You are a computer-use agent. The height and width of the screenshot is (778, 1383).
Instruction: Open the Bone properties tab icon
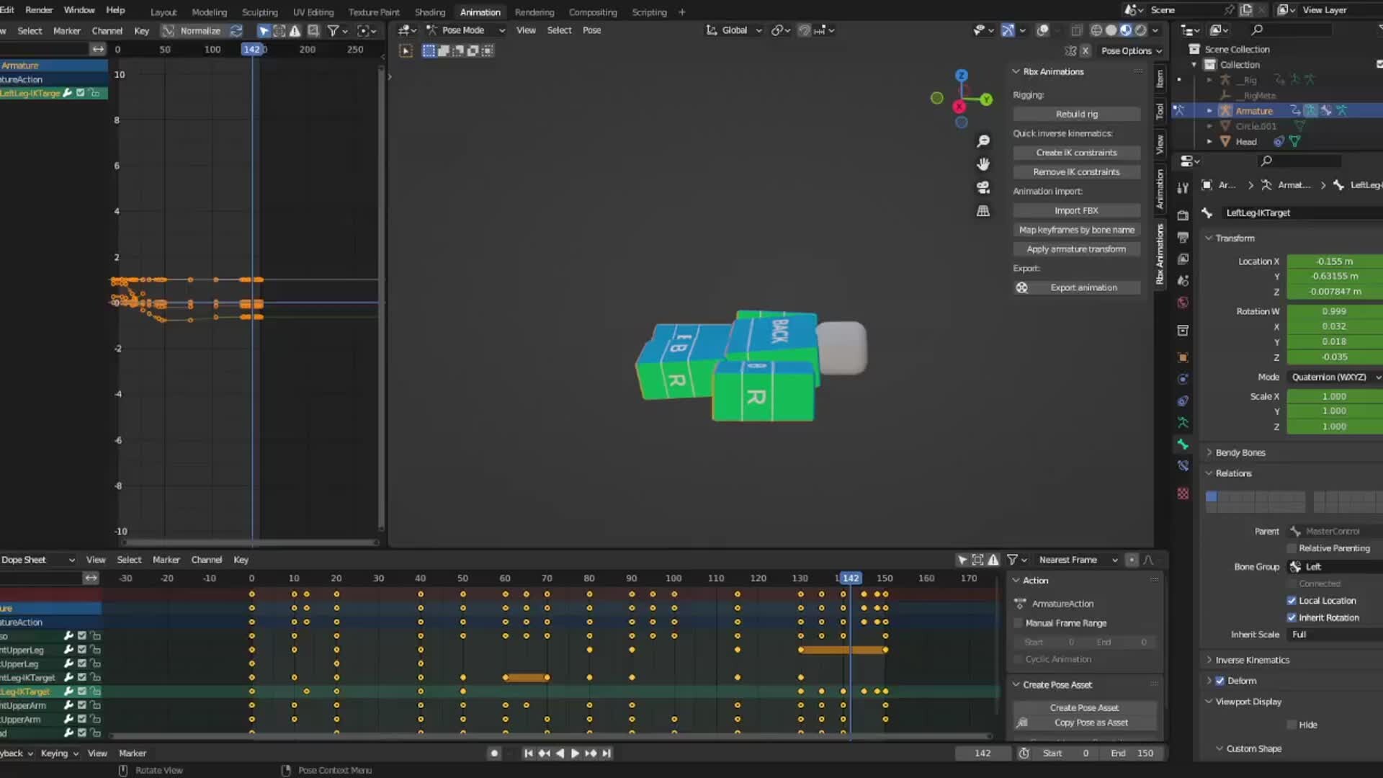(x=1183, y=444)
